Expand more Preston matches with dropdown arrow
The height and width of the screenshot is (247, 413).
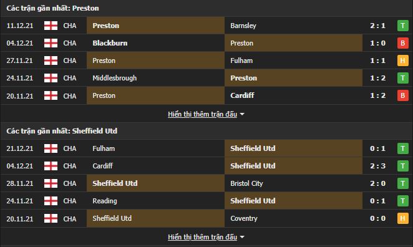pyautogui.click(x=242, y=114)
